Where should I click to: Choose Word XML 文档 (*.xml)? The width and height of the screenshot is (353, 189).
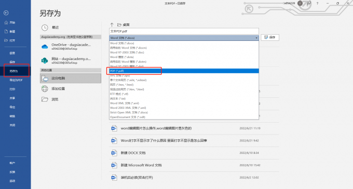[184, 103]
